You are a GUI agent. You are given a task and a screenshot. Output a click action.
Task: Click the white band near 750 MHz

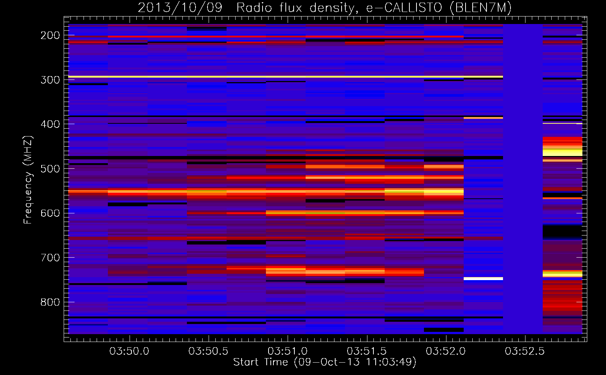(483, 279)
